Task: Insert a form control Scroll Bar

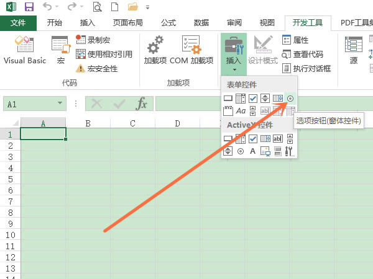Action: click(x=253, y=111)
